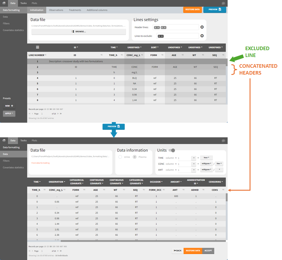
Task: Select the Urine radio button
Action: pos(120,157)
